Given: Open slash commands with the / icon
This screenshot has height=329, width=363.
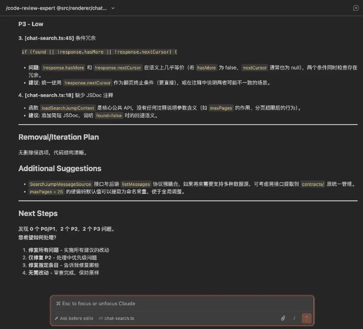Looking at the screenshot, I should (x=294, y=318).
